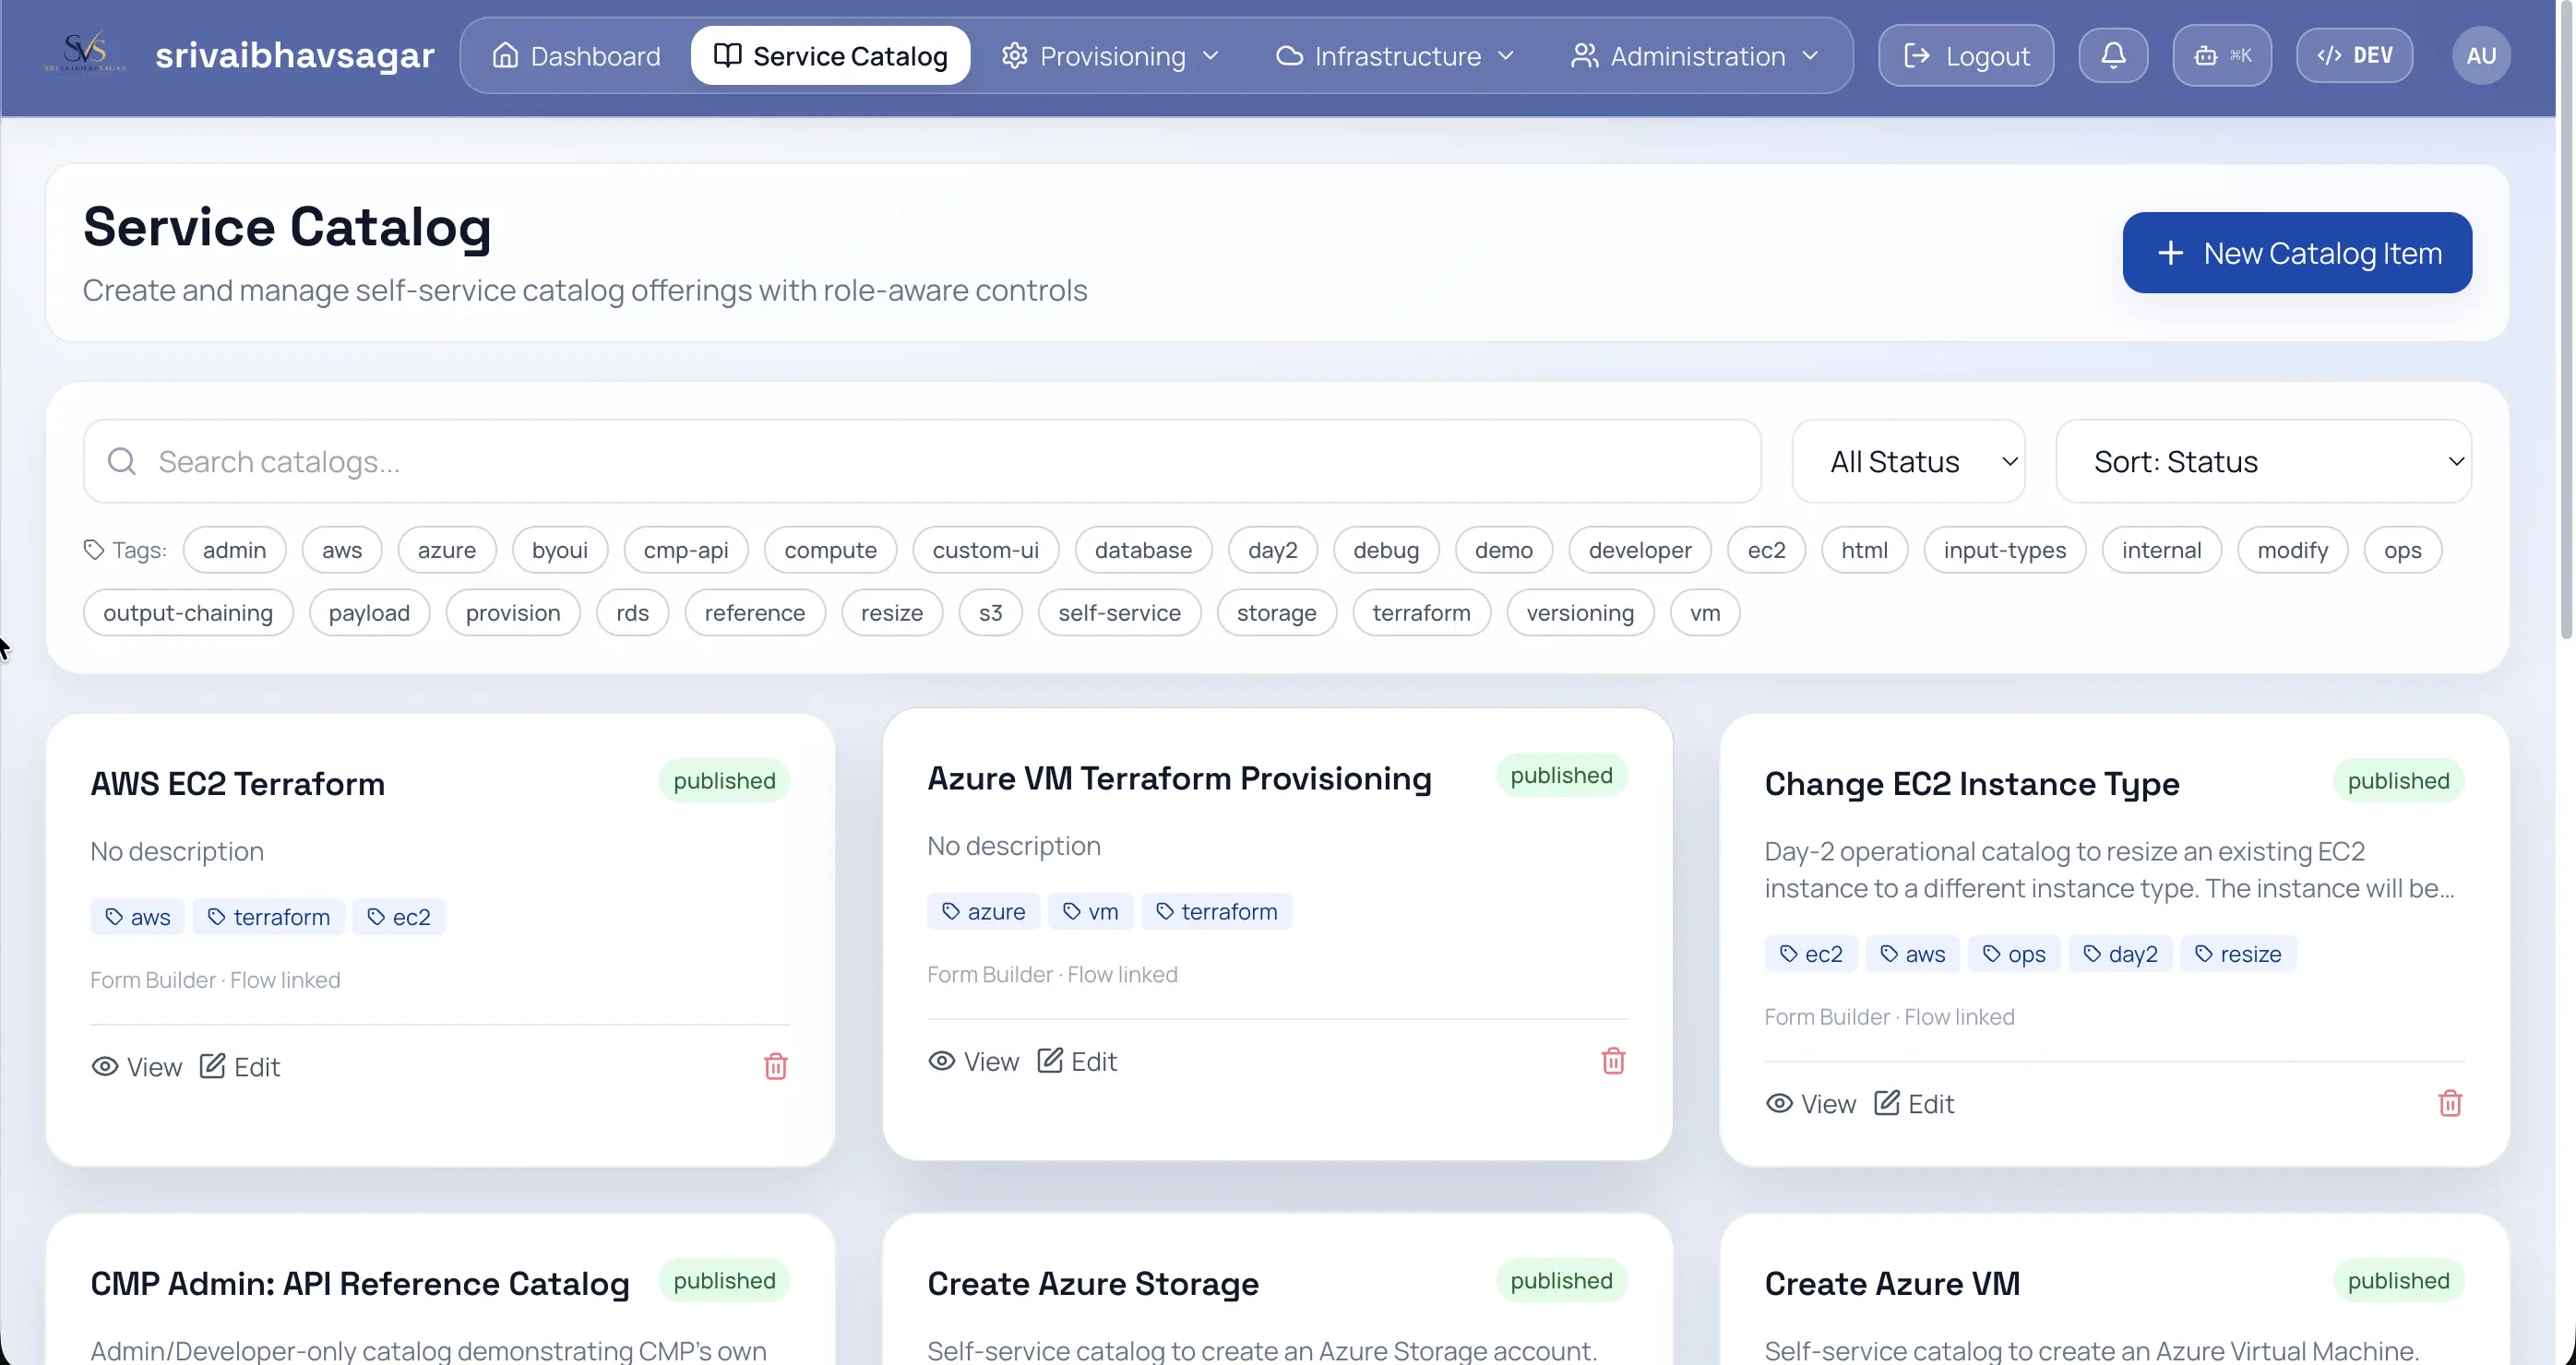Click ops tag on Change EC2 card

point(2014,954)
